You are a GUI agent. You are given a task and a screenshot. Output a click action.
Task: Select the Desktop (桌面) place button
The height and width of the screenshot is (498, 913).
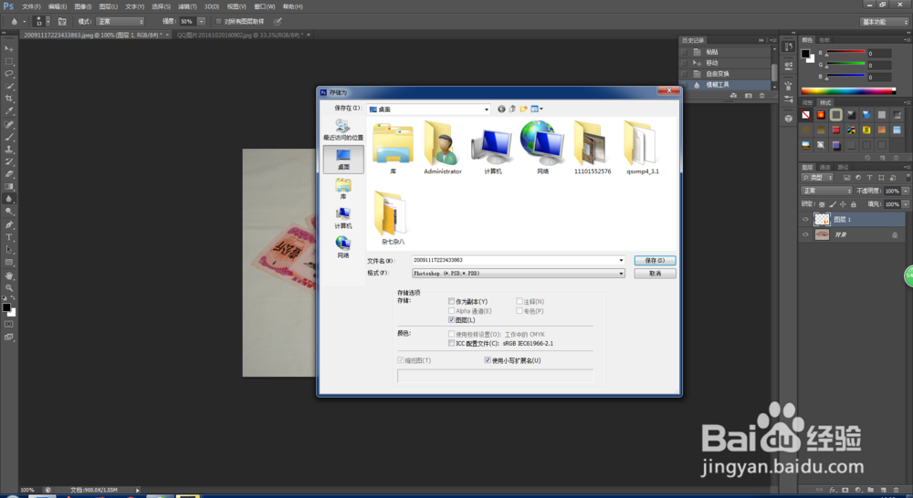point(343,159)
